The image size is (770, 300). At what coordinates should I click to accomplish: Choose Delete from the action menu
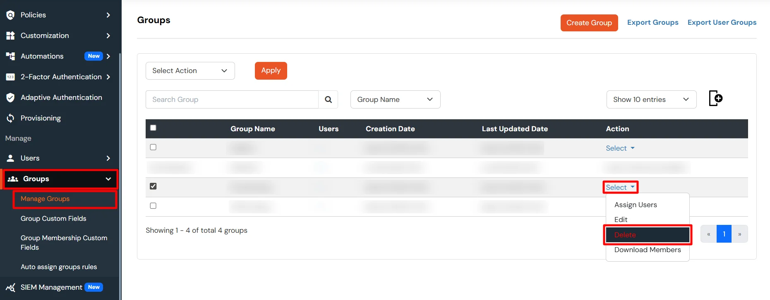(x=648, y=235)
